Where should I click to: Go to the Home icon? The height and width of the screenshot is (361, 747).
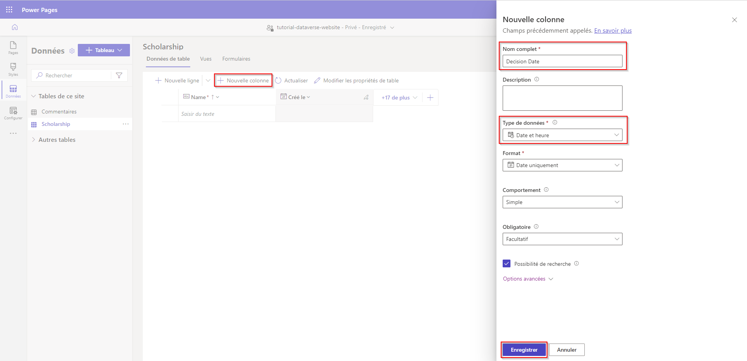coord(15,27)
